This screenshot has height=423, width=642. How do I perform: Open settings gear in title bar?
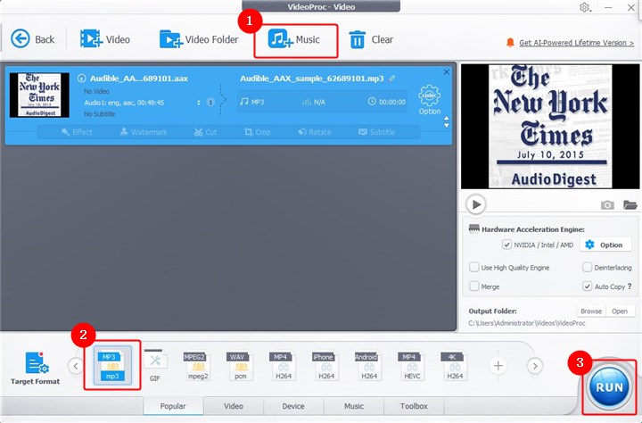pos(585,7)
